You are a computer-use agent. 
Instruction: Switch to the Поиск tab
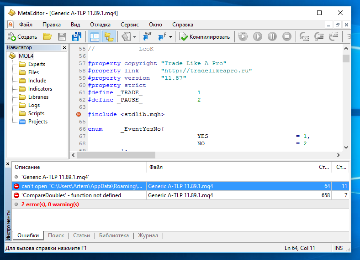pyautogui.click(x=56, y=235)
